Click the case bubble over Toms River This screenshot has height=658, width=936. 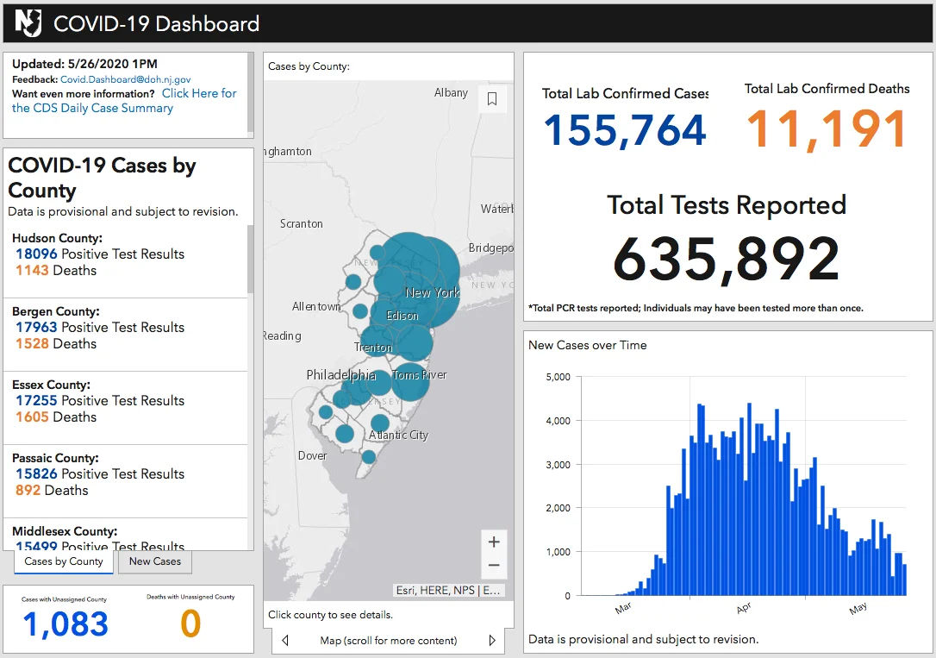point(410,381)
